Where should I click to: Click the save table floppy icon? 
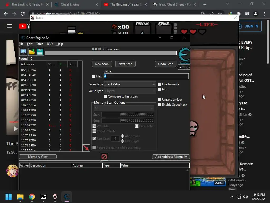(x=40, y=52)
